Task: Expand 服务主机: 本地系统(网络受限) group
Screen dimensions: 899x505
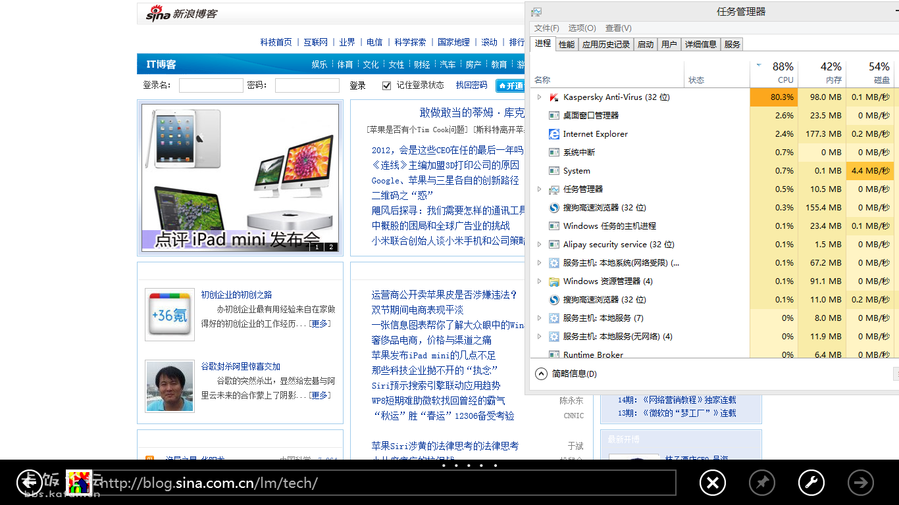Action: 540,263
